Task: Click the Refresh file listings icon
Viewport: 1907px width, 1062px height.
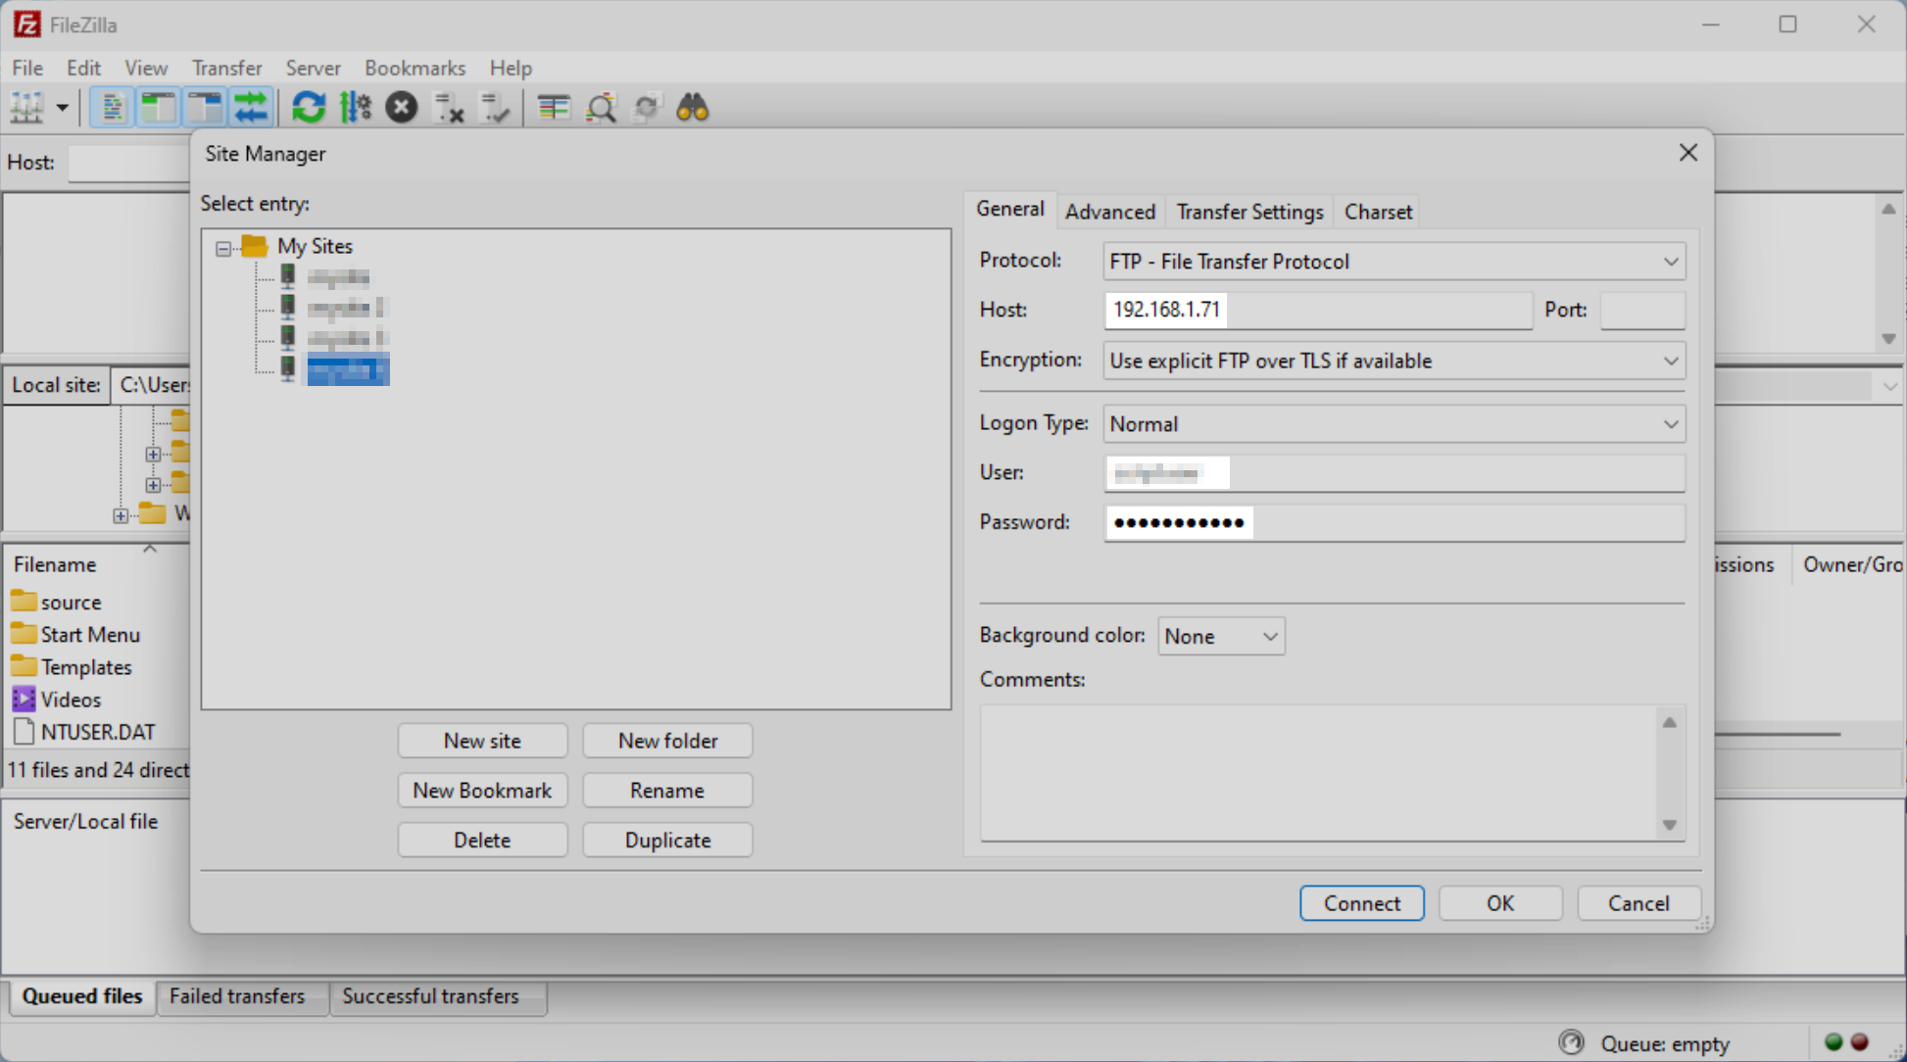Action: coord(309,108)
